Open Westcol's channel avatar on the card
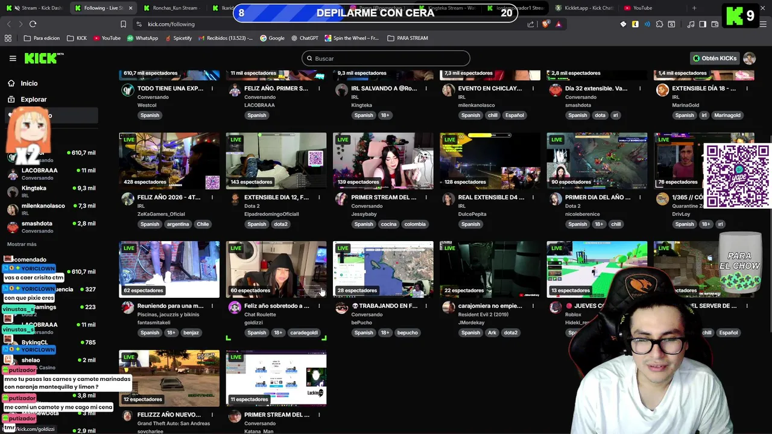 pos(127,90)
